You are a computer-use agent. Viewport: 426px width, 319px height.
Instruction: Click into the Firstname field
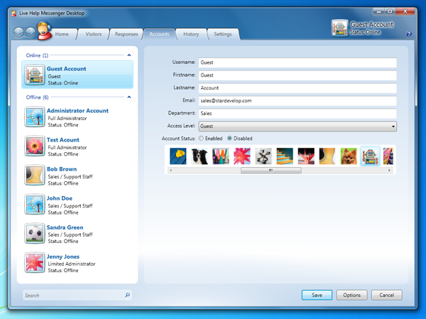pos(297,75)
